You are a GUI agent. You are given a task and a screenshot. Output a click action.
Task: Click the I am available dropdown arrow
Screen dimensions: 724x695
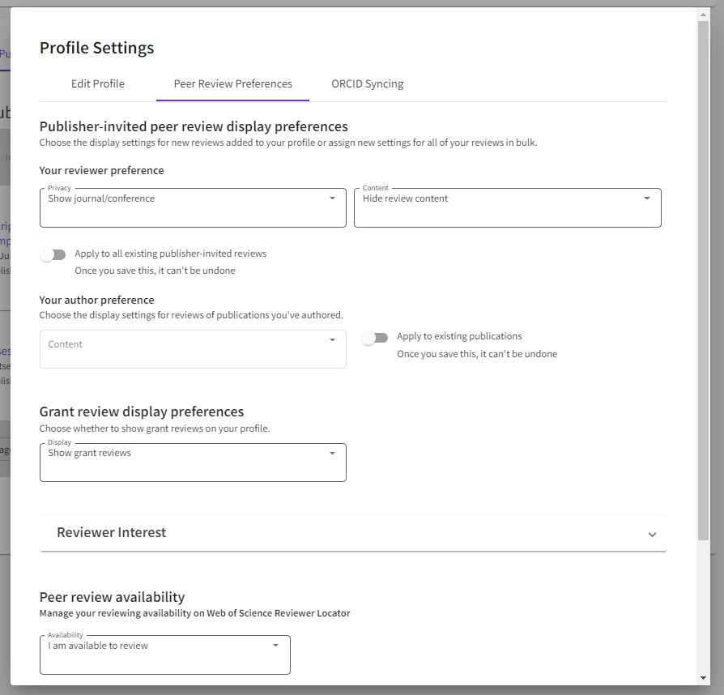(x=275, y=646)
